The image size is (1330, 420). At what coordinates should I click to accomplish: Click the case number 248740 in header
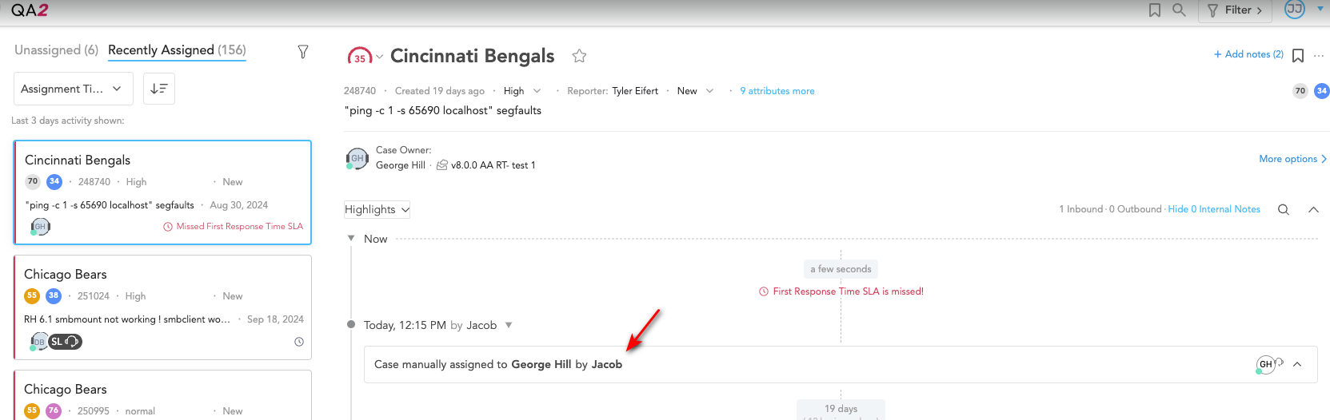click(x=360, y=91)
